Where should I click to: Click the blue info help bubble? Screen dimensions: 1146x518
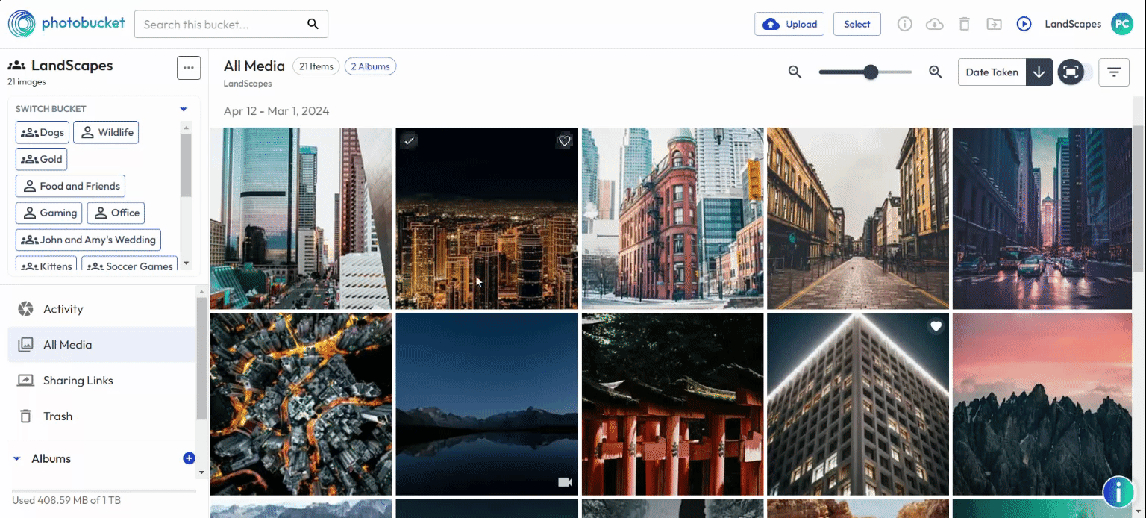[x=1118, y=491]
